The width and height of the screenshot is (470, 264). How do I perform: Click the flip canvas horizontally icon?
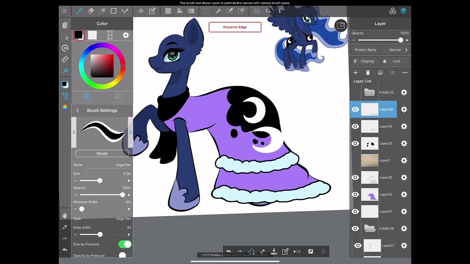(297, 252)
